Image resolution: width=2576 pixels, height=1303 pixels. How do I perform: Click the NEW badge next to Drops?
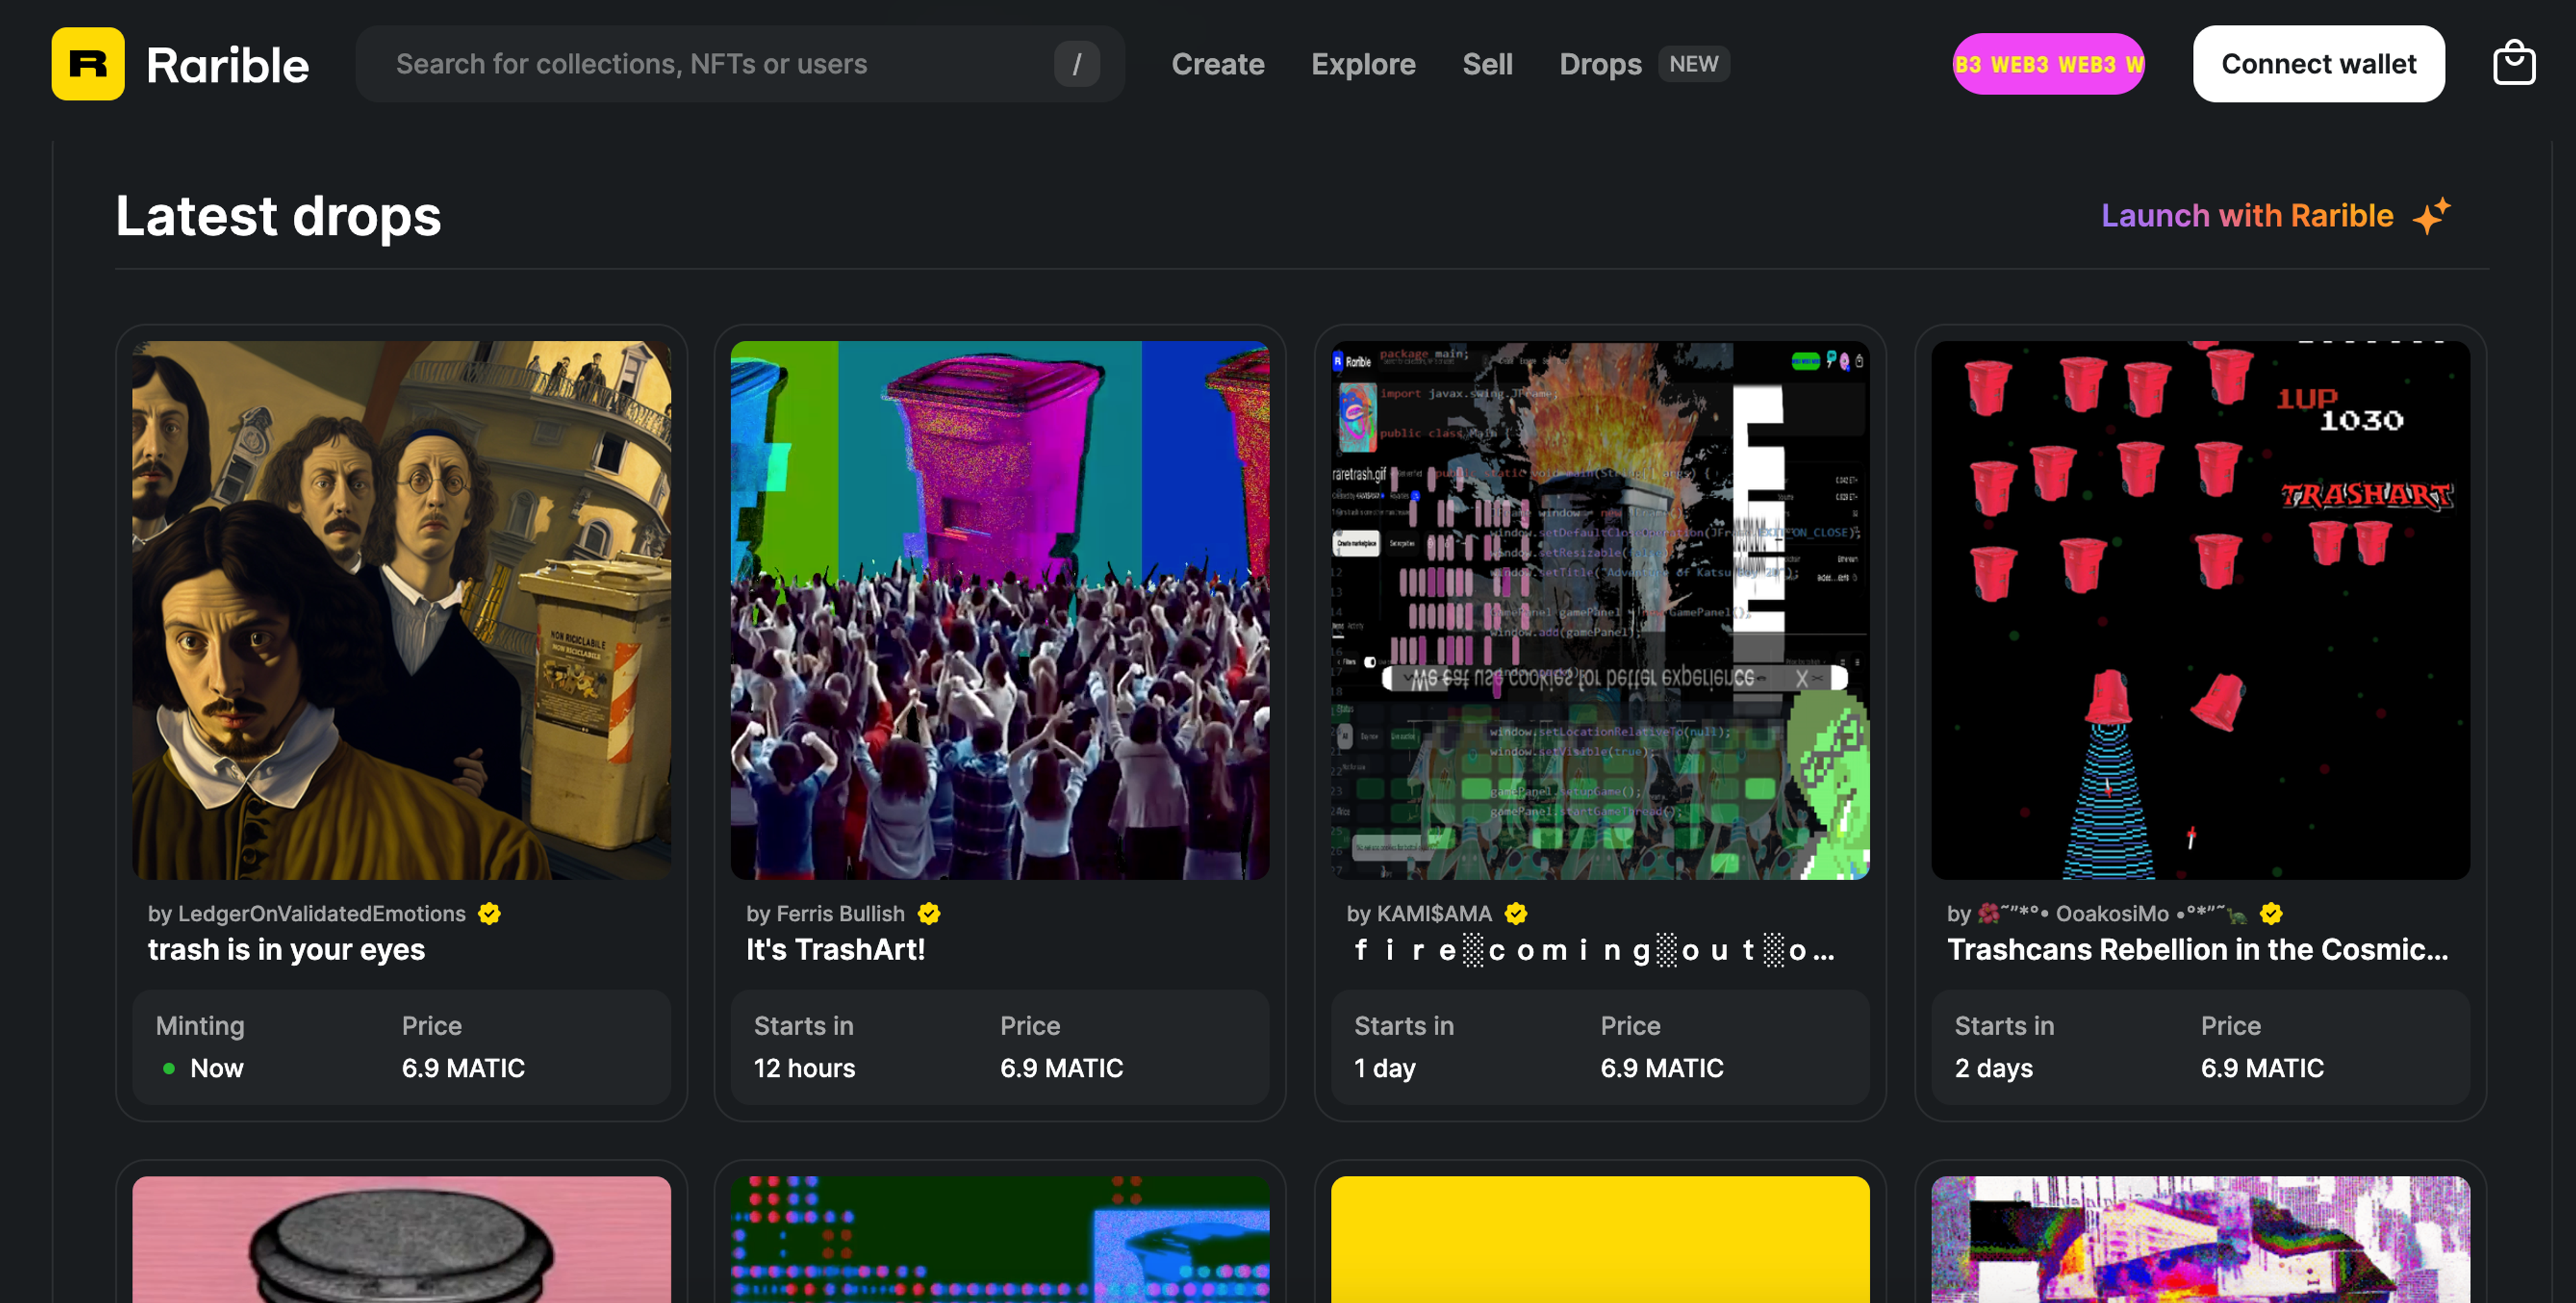pos(1694,64)
